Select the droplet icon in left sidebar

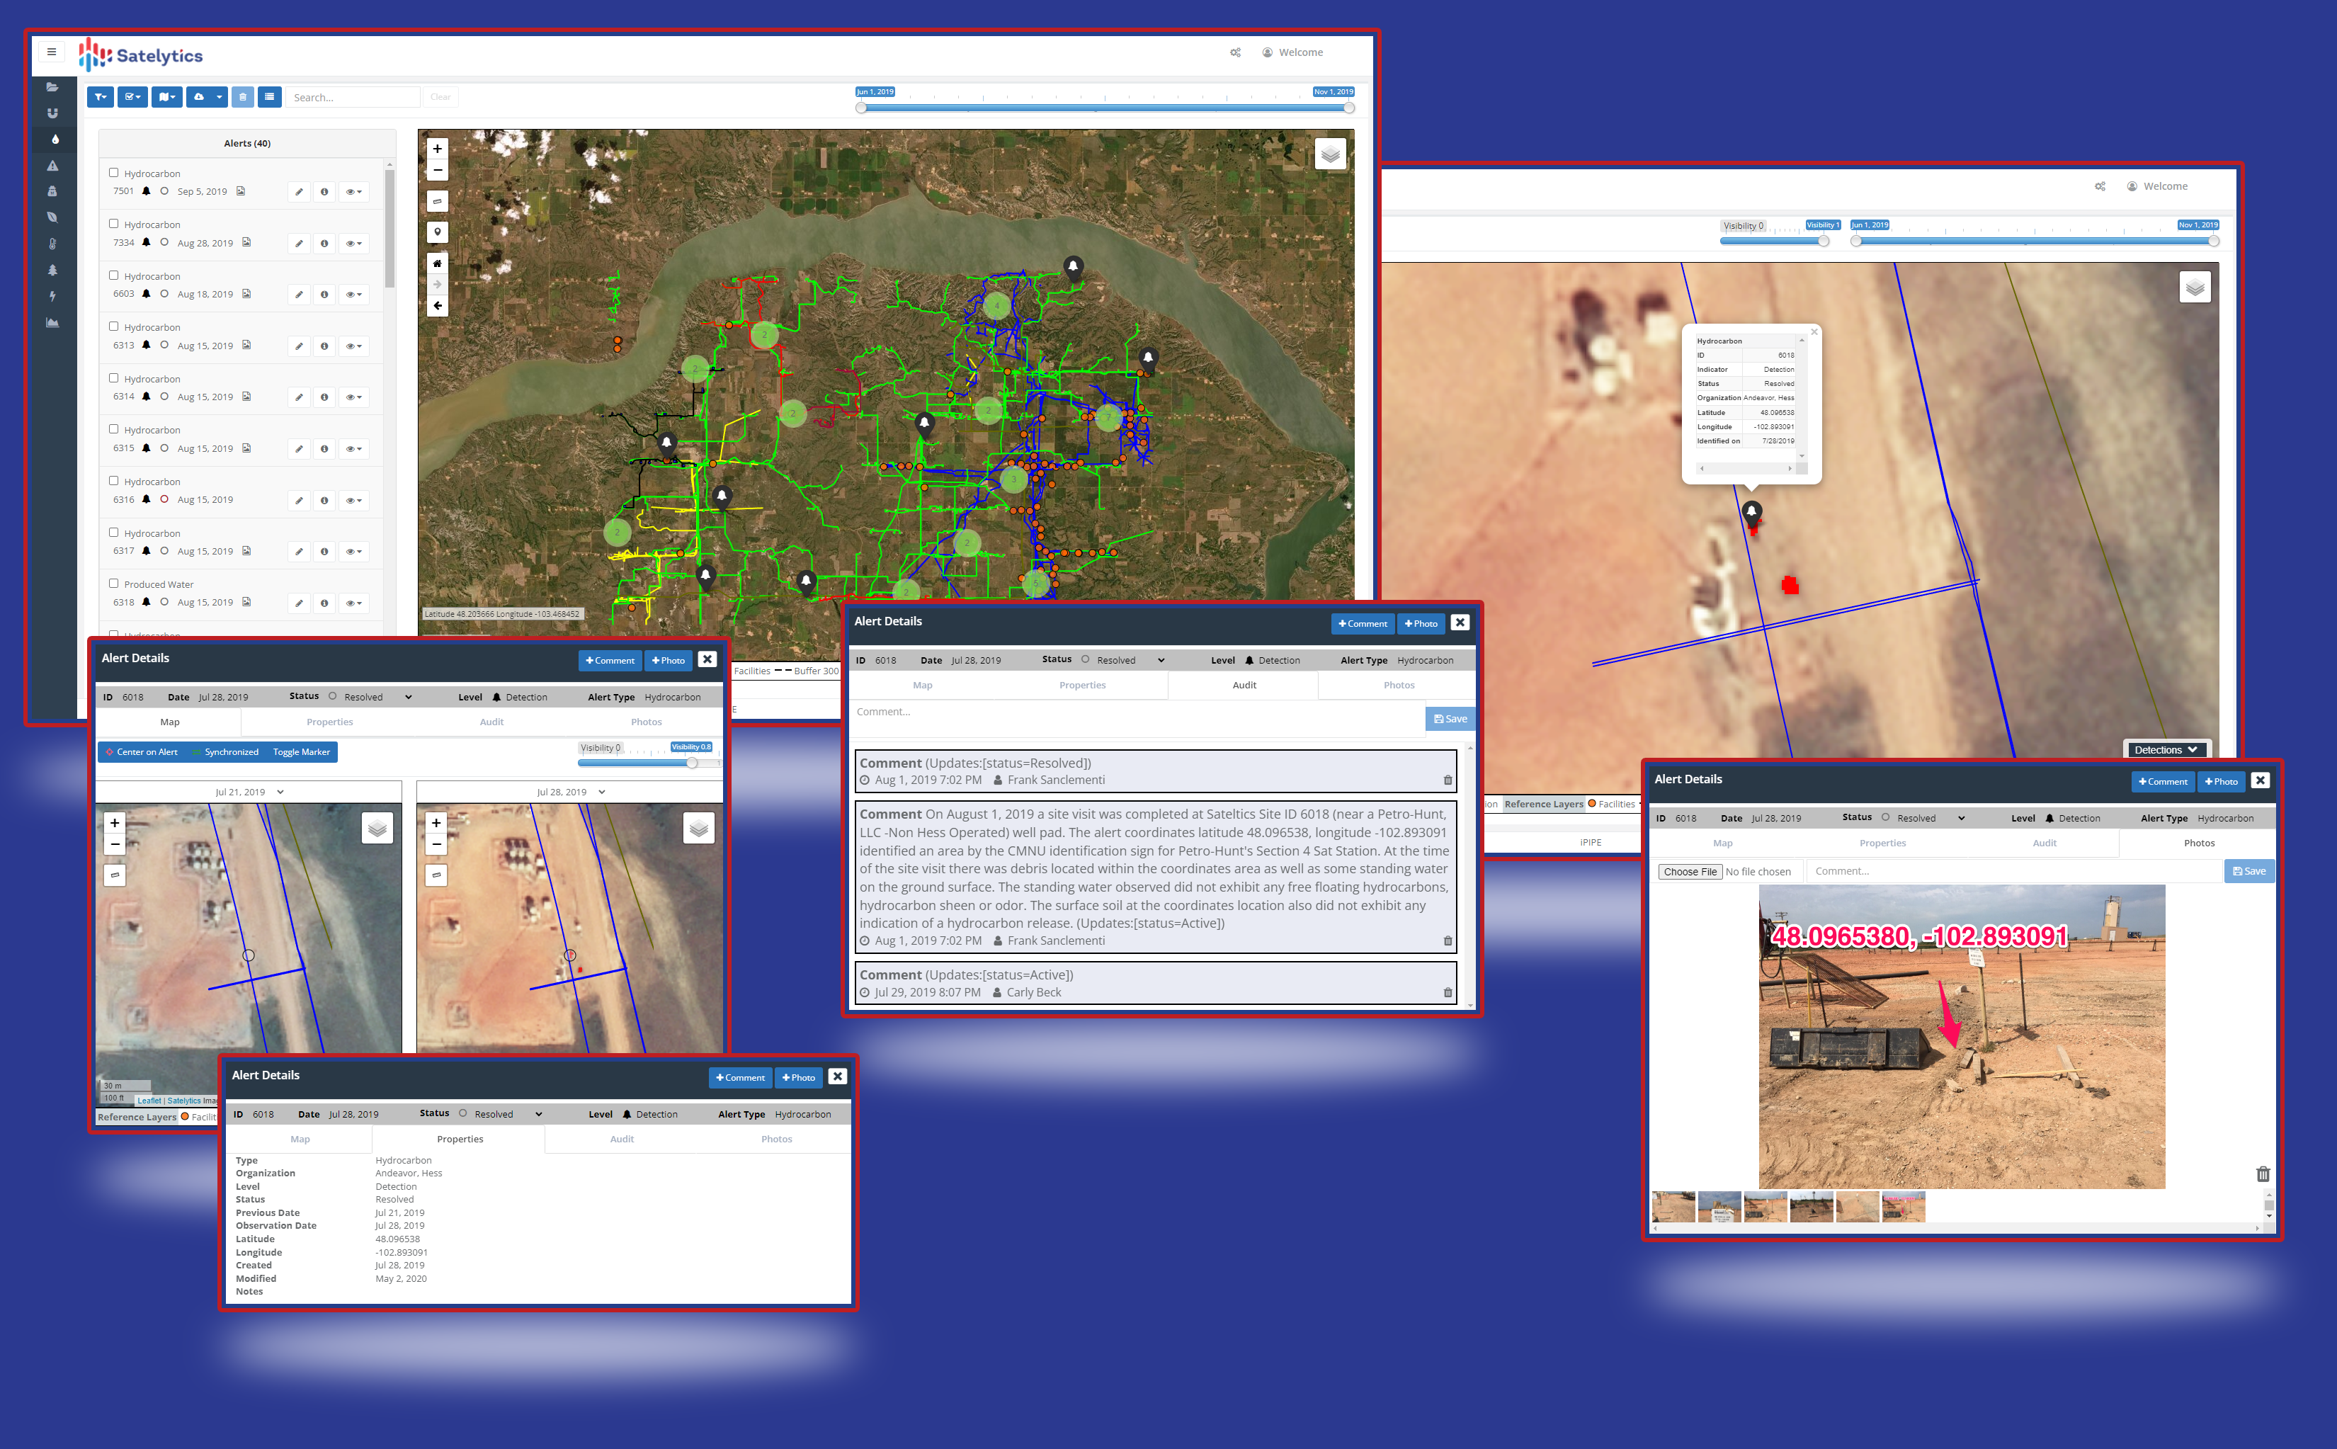(x=55, y=140)
